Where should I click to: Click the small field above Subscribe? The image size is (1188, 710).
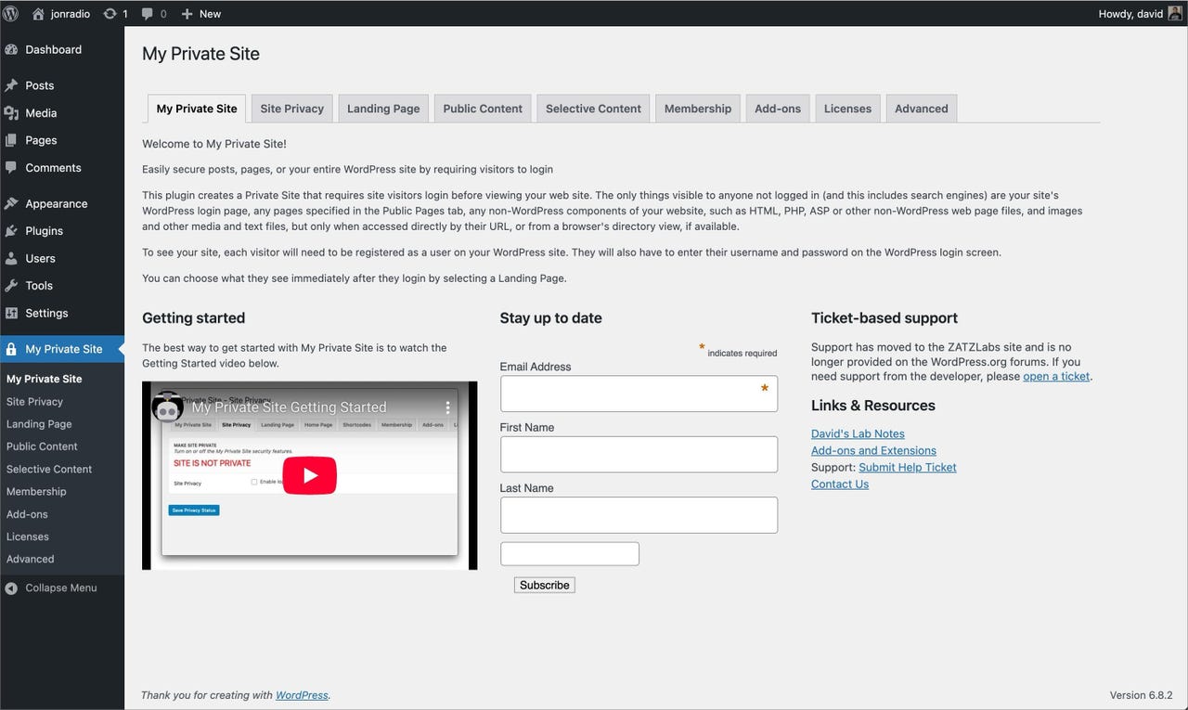[x=570, y=554]
